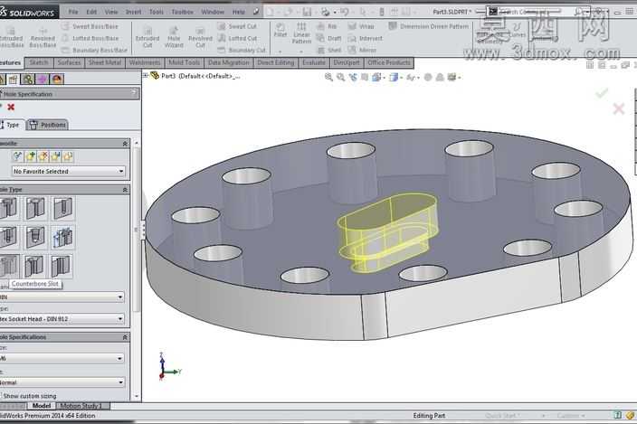Switch to the Sheet Metal ribbon tab

tap(105, 62)
